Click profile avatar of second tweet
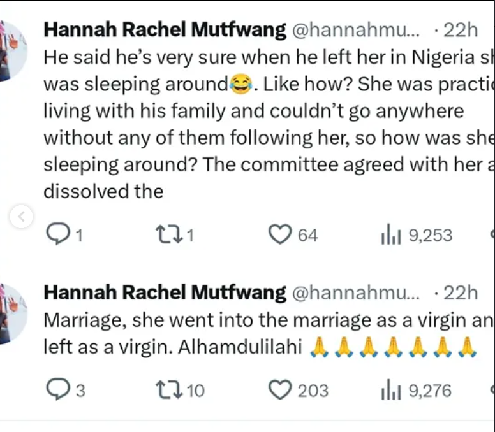Viewport: 495px width, 432px height. pos(13,313)
